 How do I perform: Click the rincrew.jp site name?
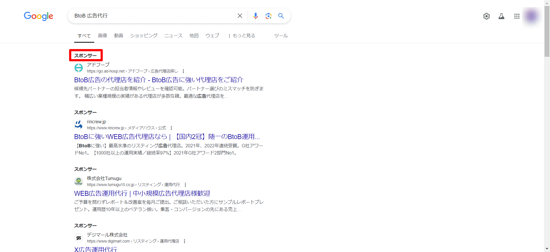coord(97,122)
